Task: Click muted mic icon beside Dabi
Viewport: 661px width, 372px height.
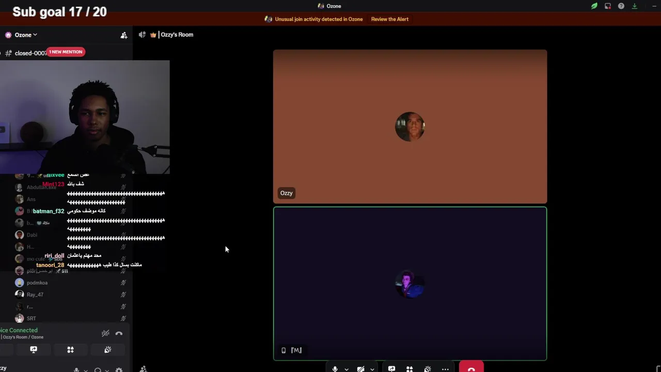Action: pyautogui.click(x=123, y=235)
